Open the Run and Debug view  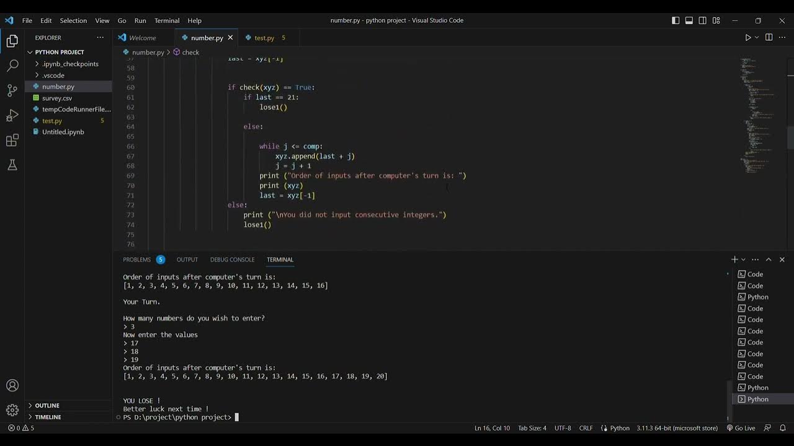click(x=12, y=115)
